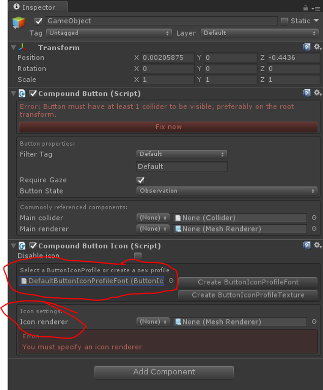This screenshot has width=323, height=390.
Task: Select the Inspector tab
Action: (39, 7)
